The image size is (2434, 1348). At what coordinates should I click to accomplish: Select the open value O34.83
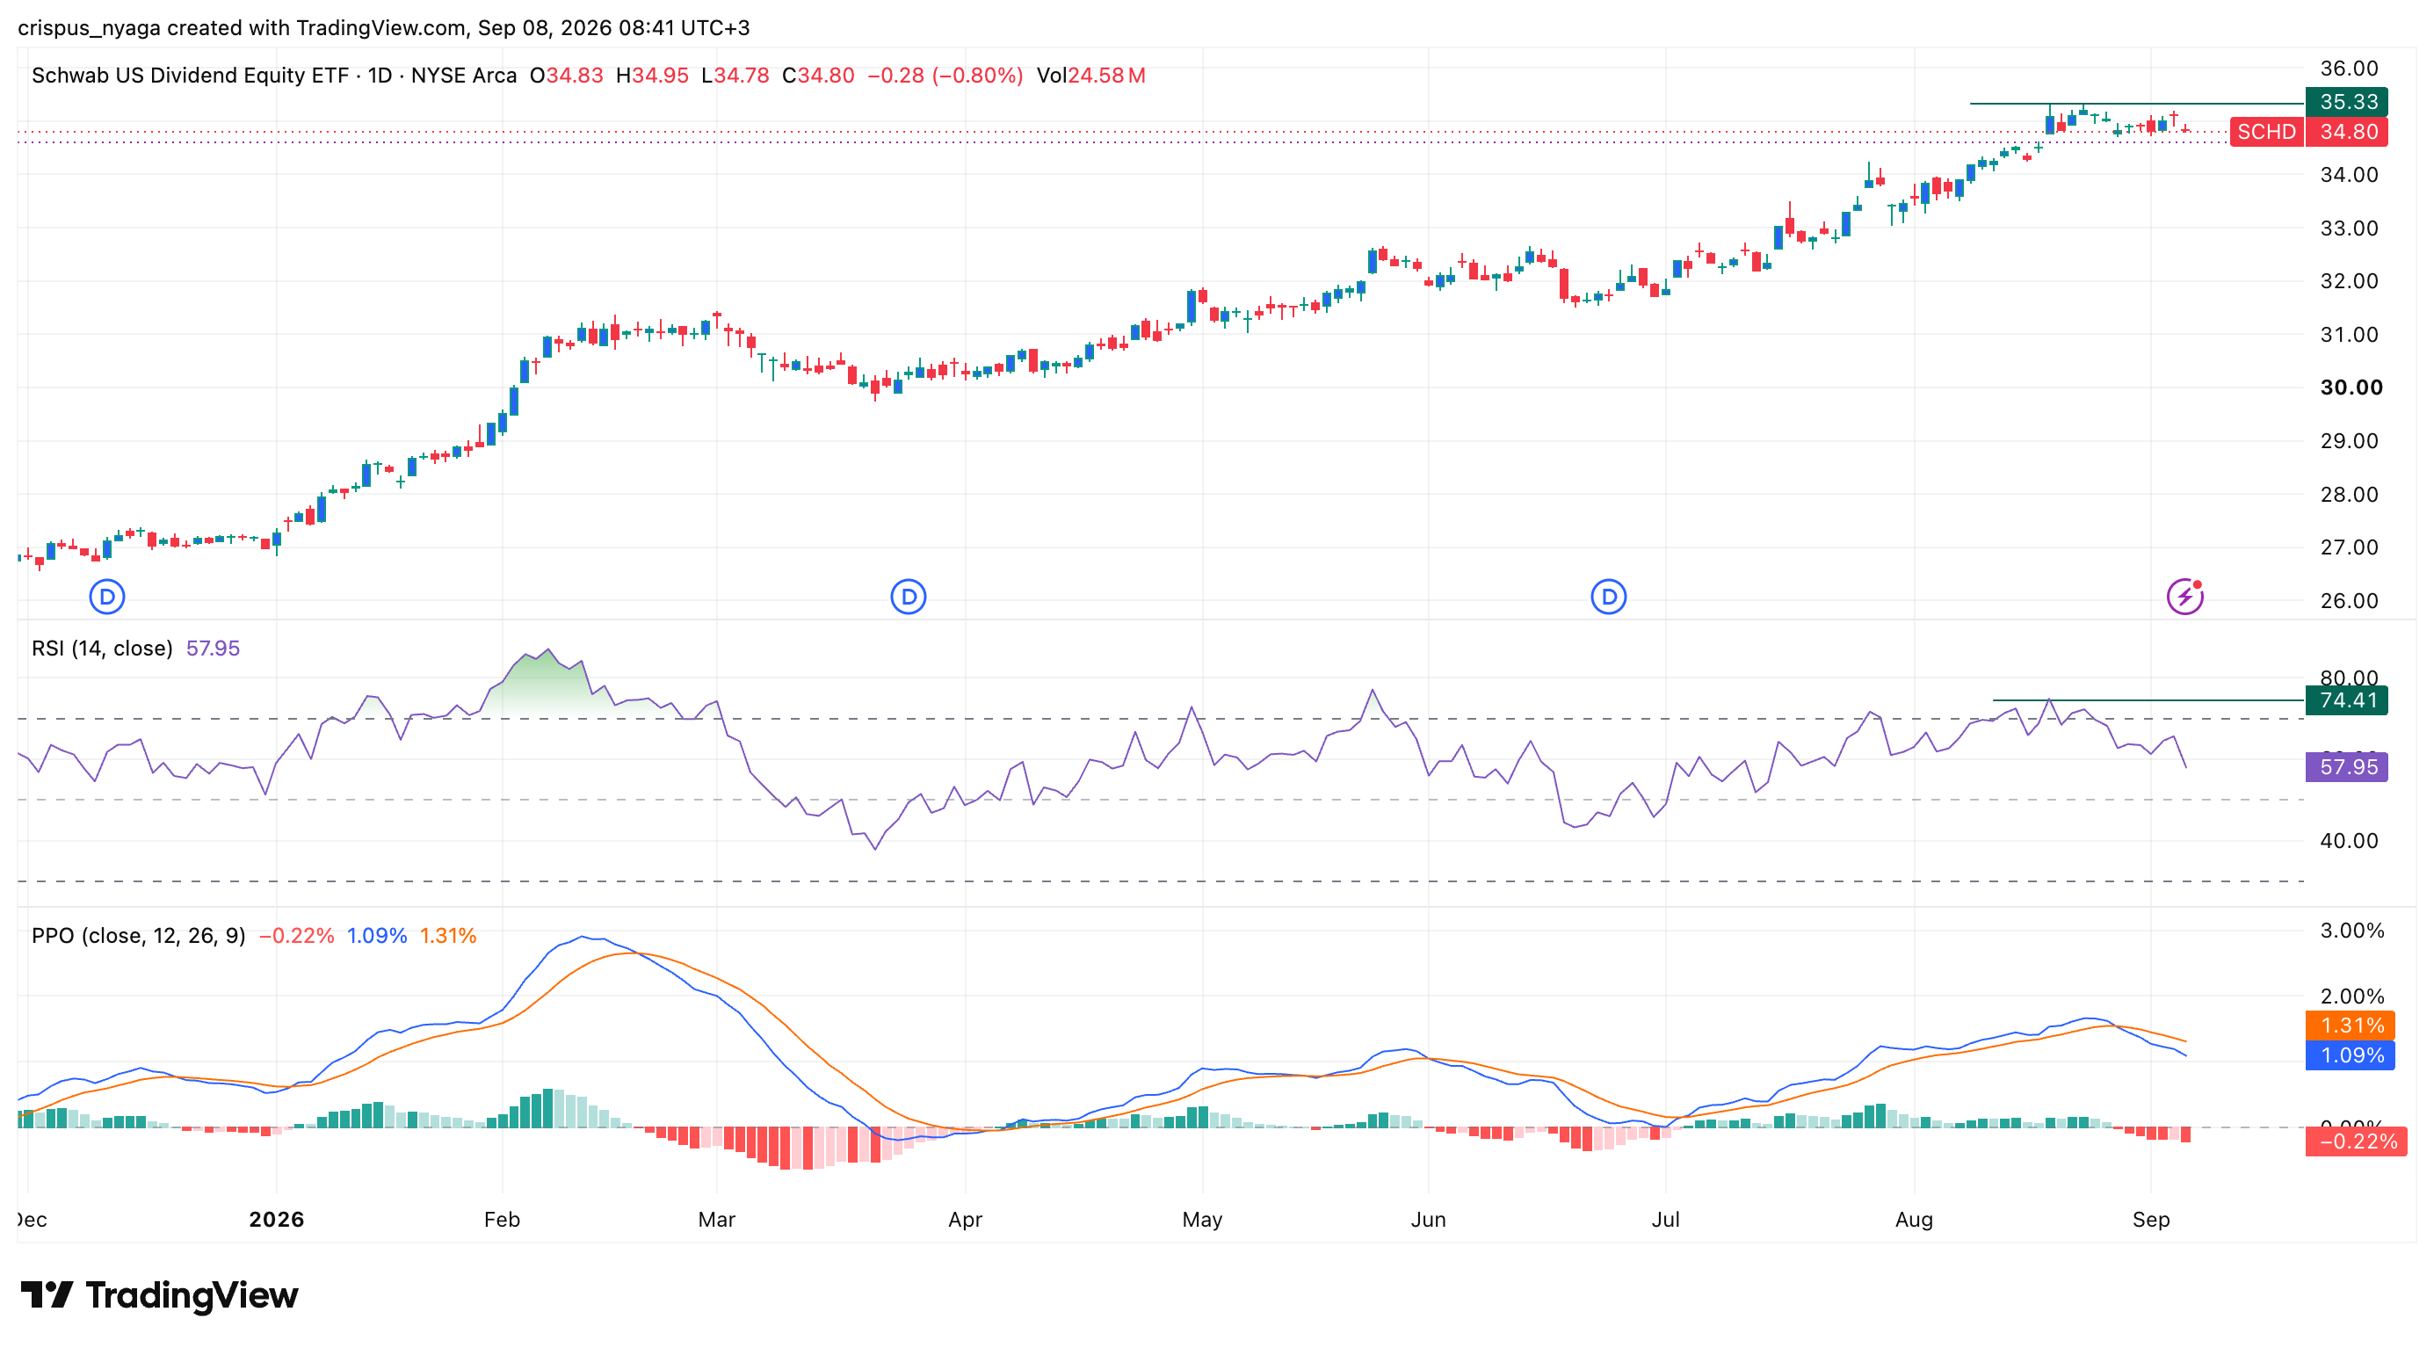tap(566, 76)
